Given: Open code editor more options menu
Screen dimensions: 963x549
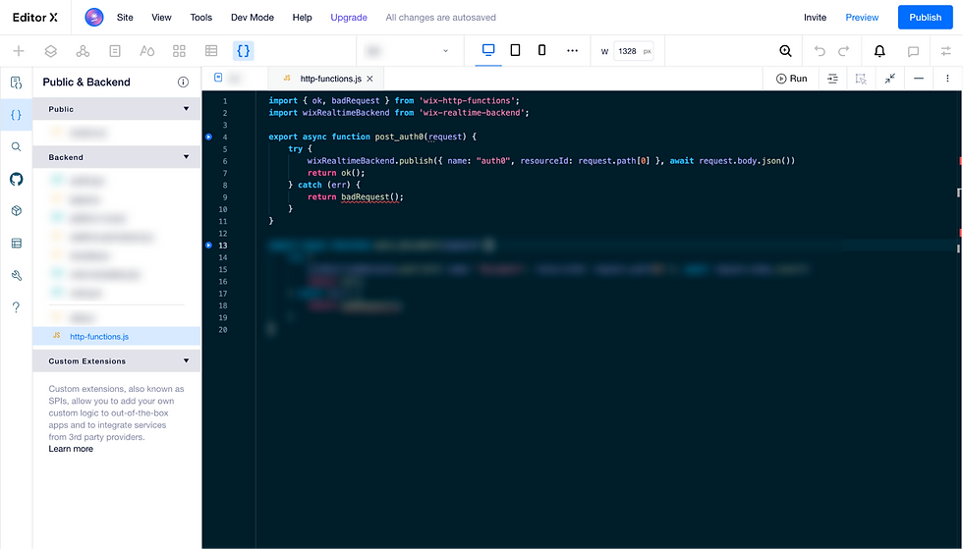Looking at the screenshot, I should (x=947, y=79).
